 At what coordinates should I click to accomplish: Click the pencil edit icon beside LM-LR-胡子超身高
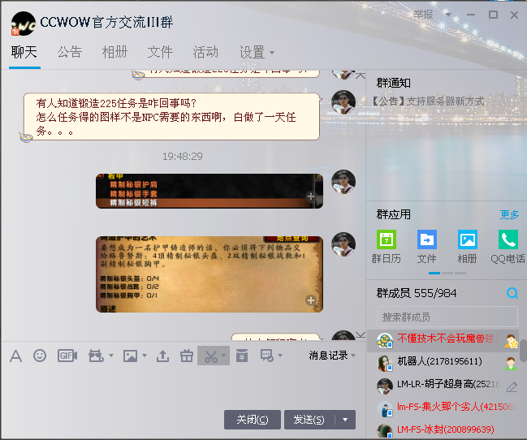click(512, 386)
